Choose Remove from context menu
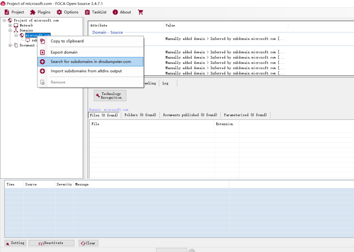The height and width of the screenshot is (252, 354). pyautogui.click(x=90, y=82)
